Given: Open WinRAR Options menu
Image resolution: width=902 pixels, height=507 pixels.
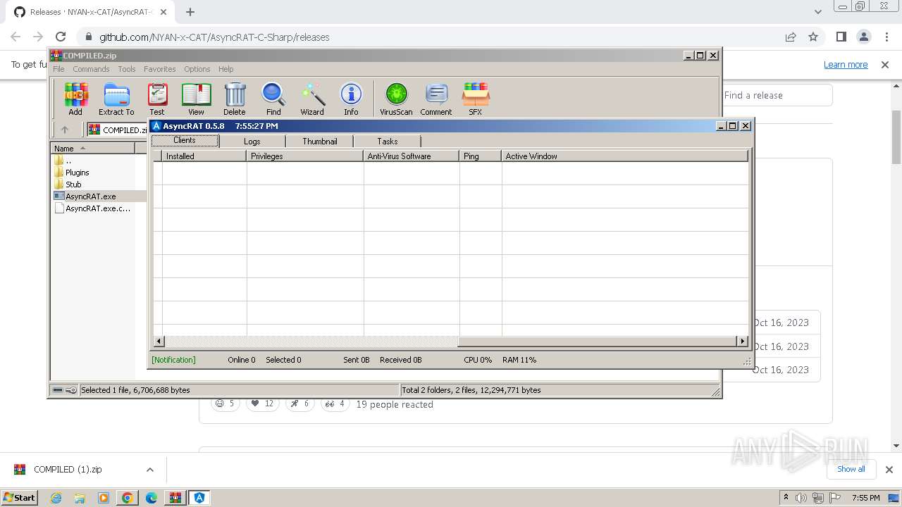Looking at the screenshot, I should click(197, 69).
